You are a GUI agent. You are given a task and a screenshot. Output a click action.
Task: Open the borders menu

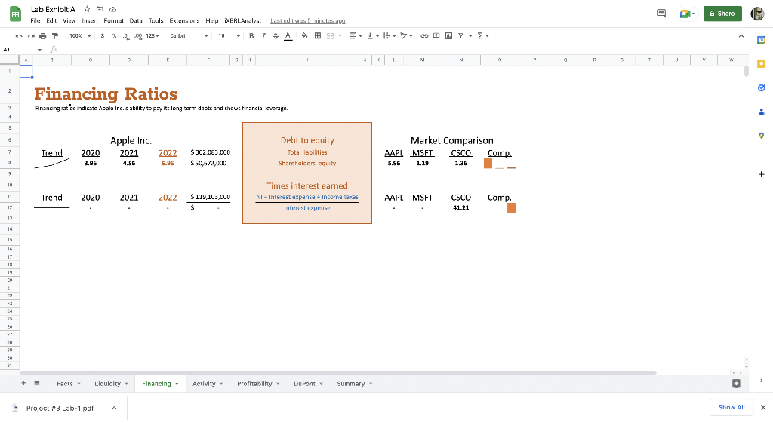(318, 36)
